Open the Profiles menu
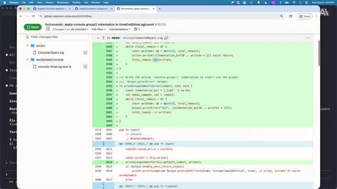 [x=76, y=3]
